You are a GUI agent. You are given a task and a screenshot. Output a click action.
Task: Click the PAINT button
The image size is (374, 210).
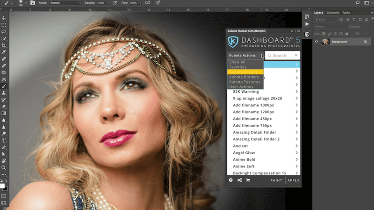point(276,181)
